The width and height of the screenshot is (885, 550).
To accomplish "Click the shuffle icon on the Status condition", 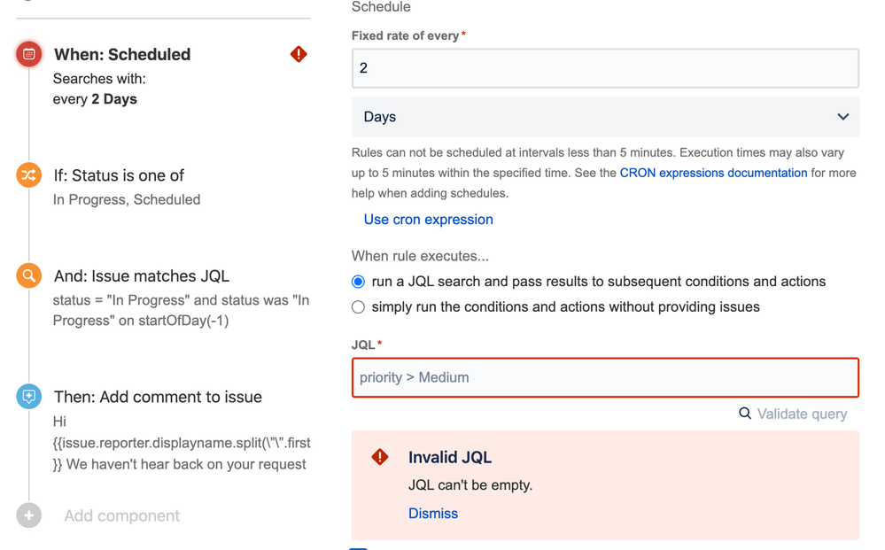I will coord(28,174).
